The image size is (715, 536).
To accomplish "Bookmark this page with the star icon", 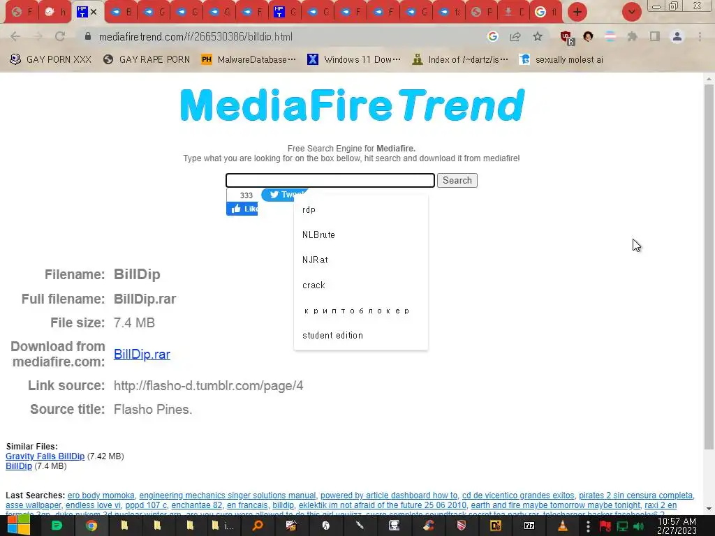I will click(538, 36).
